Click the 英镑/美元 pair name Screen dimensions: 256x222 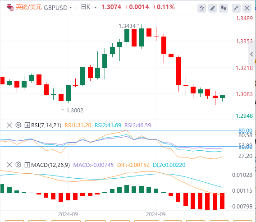click(x=29, y=7)
